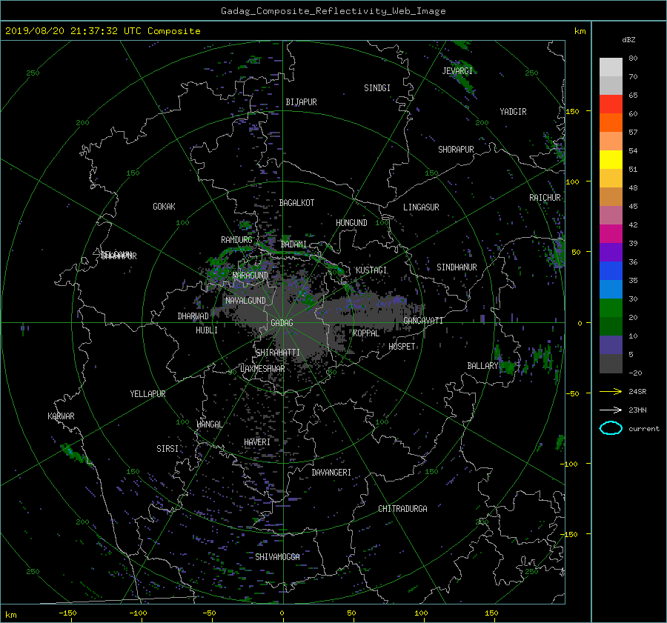
Task: Click the KOPPAL city label
Action: tap(366, 333)
